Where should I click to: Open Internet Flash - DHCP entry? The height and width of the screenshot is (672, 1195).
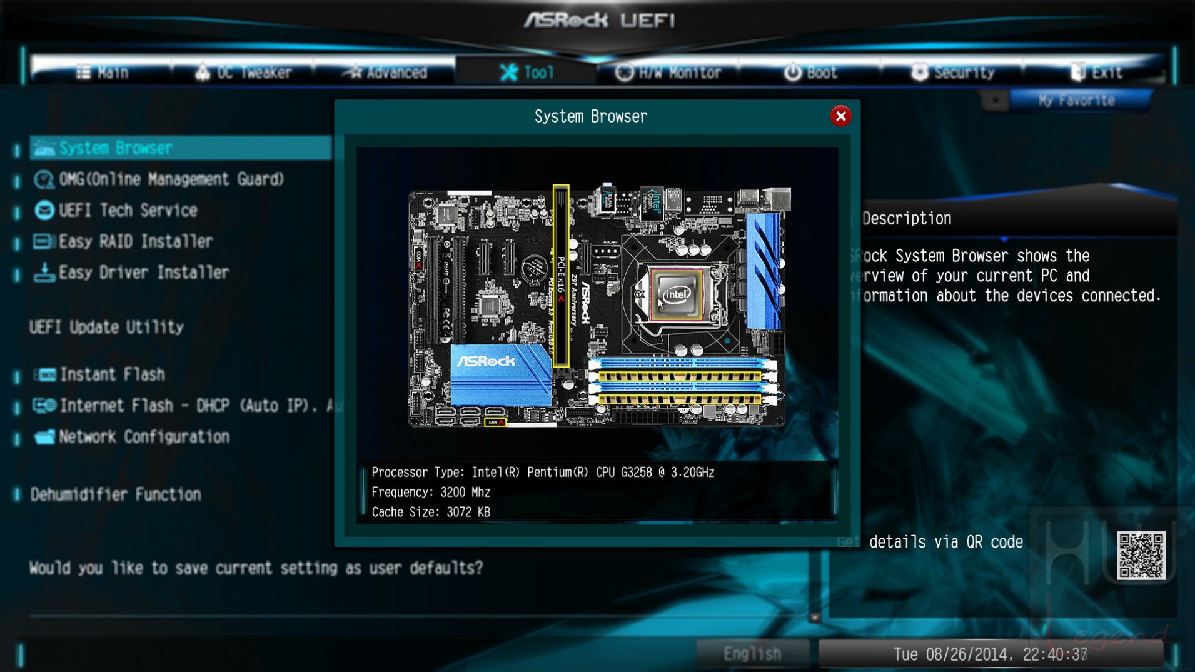point(201,406)
